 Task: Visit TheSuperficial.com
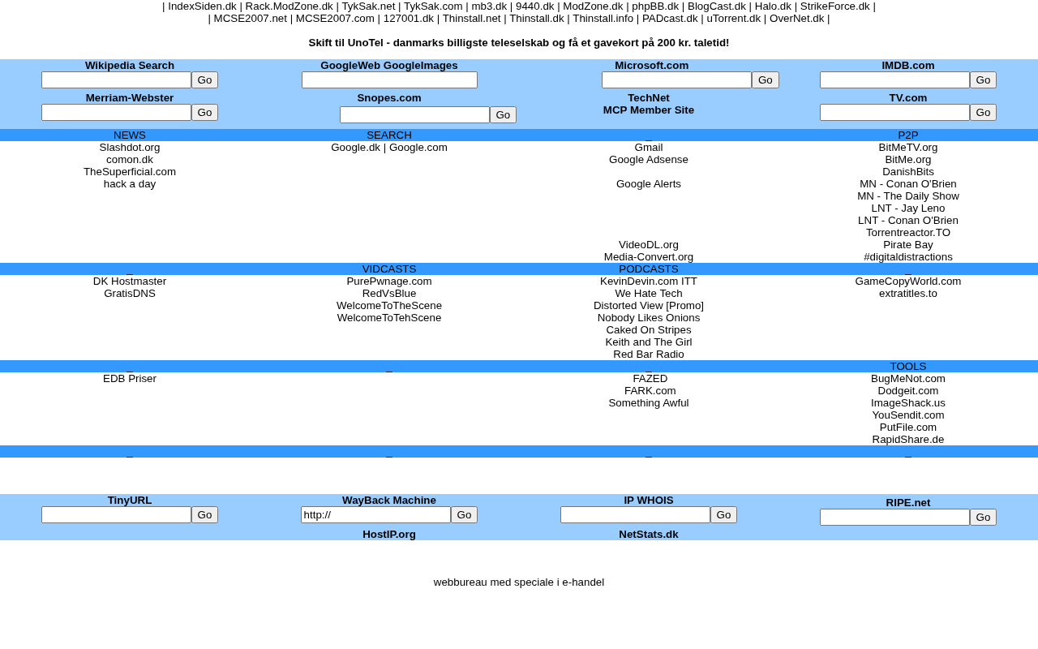pos(130,172)
